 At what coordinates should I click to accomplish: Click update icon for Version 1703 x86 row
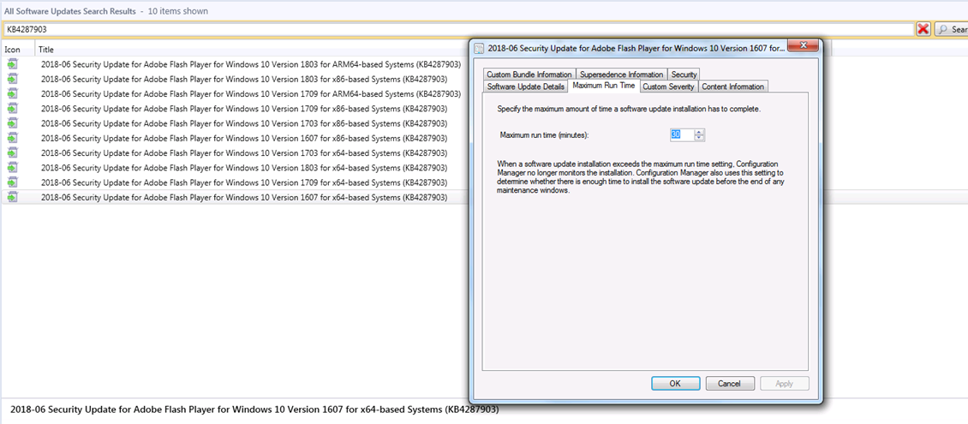tap(12, 122)
